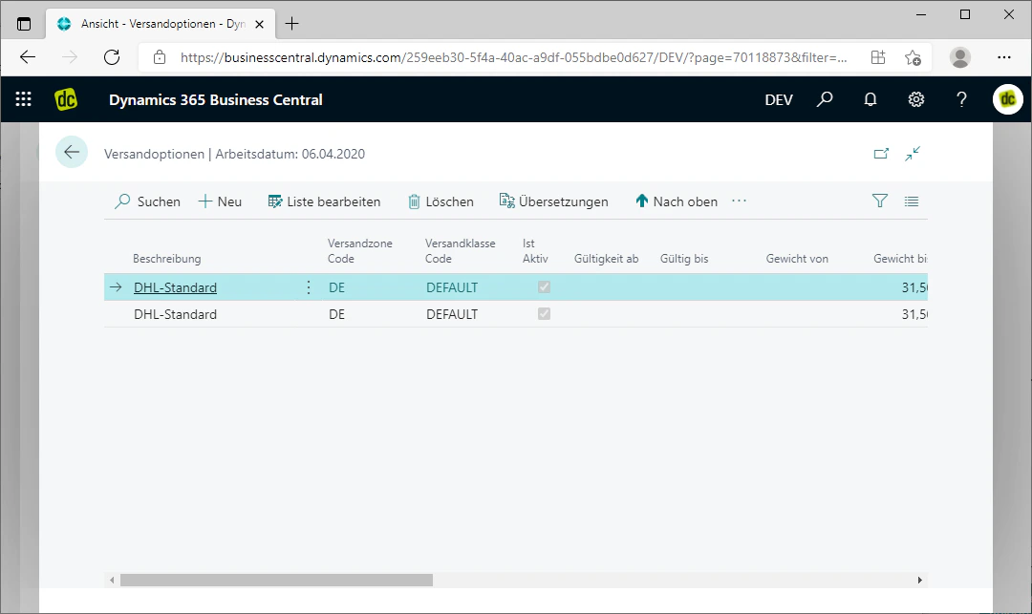Select the Ansicht - Versandoptionen tab

161,24
